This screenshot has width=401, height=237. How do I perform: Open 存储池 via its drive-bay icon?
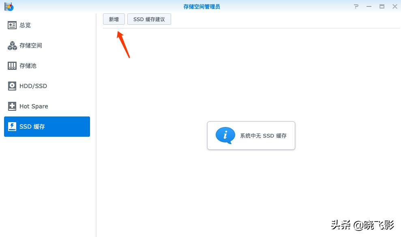point(11,66)
